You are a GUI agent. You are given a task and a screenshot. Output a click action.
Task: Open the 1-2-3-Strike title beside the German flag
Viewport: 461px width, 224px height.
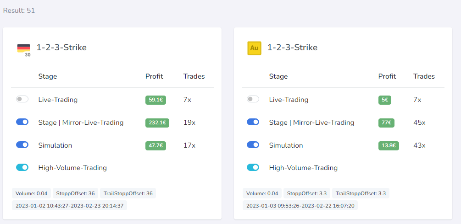click(x=61, y=48)
